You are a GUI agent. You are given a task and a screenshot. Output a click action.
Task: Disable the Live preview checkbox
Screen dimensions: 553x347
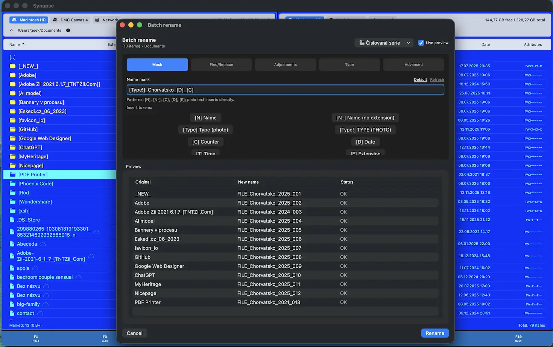421,43
